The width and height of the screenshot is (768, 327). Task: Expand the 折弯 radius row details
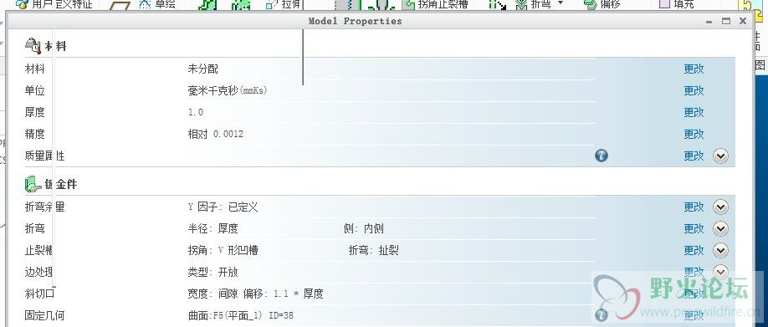(720, 228)
